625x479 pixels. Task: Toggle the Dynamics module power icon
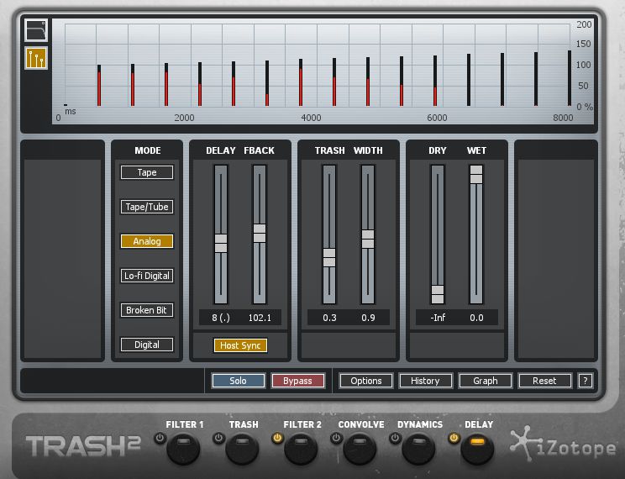point(395,439)
